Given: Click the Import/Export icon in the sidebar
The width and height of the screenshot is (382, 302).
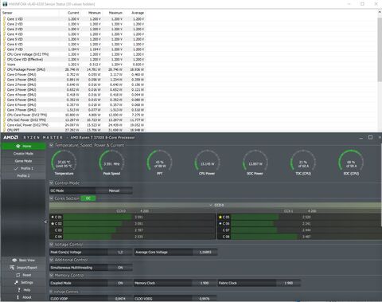Looking at the screenshot, I should (x=12, y=268).
